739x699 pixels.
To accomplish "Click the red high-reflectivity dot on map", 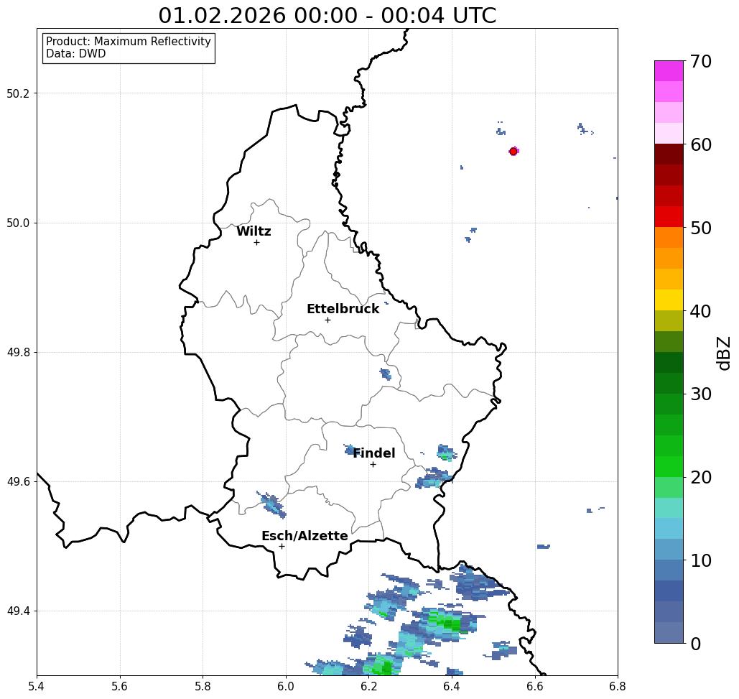I will 513,152.
